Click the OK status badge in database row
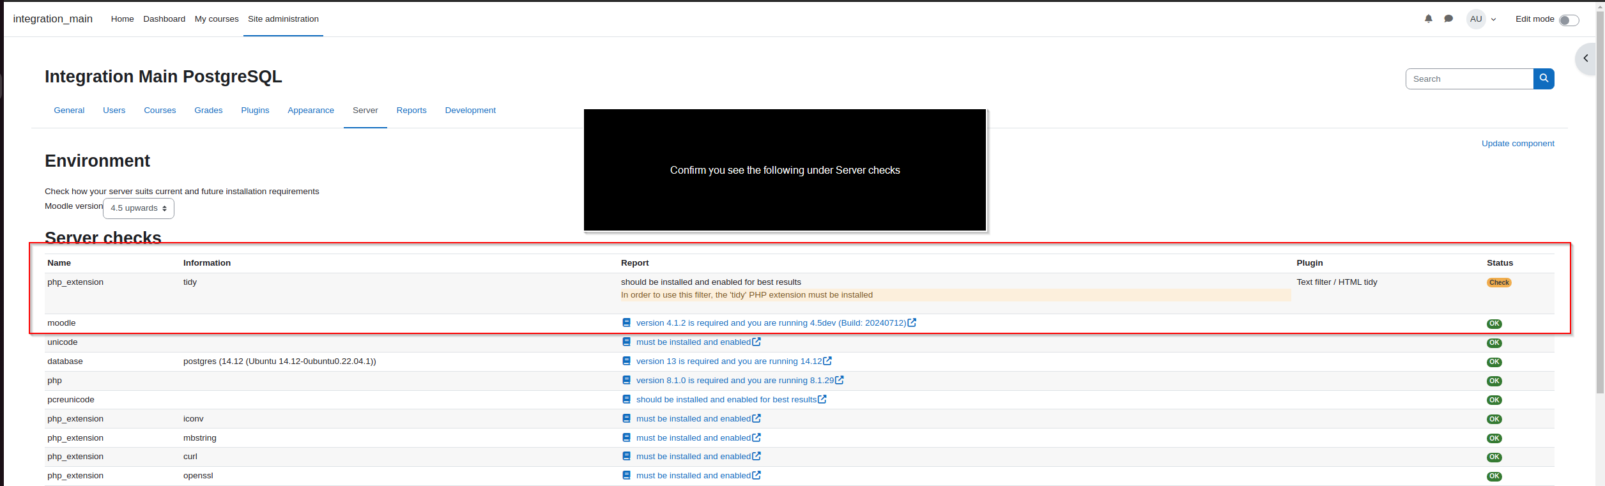The width and height of the screenshot is (1605, 486). pos(1494,362)
